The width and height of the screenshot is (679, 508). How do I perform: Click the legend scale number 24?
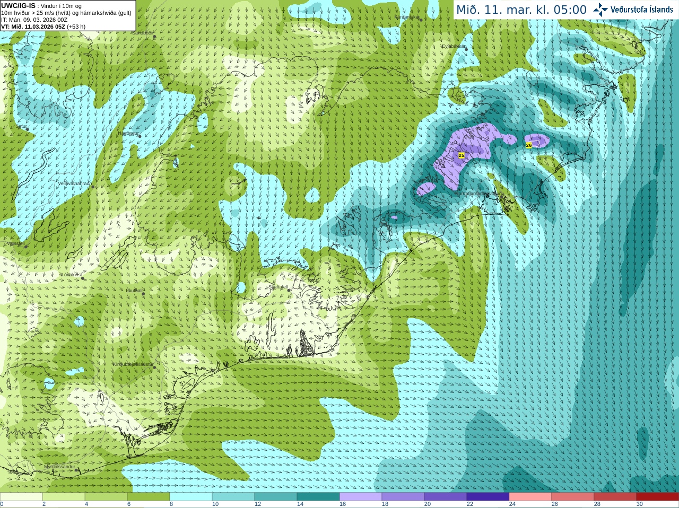coord(512,504)
